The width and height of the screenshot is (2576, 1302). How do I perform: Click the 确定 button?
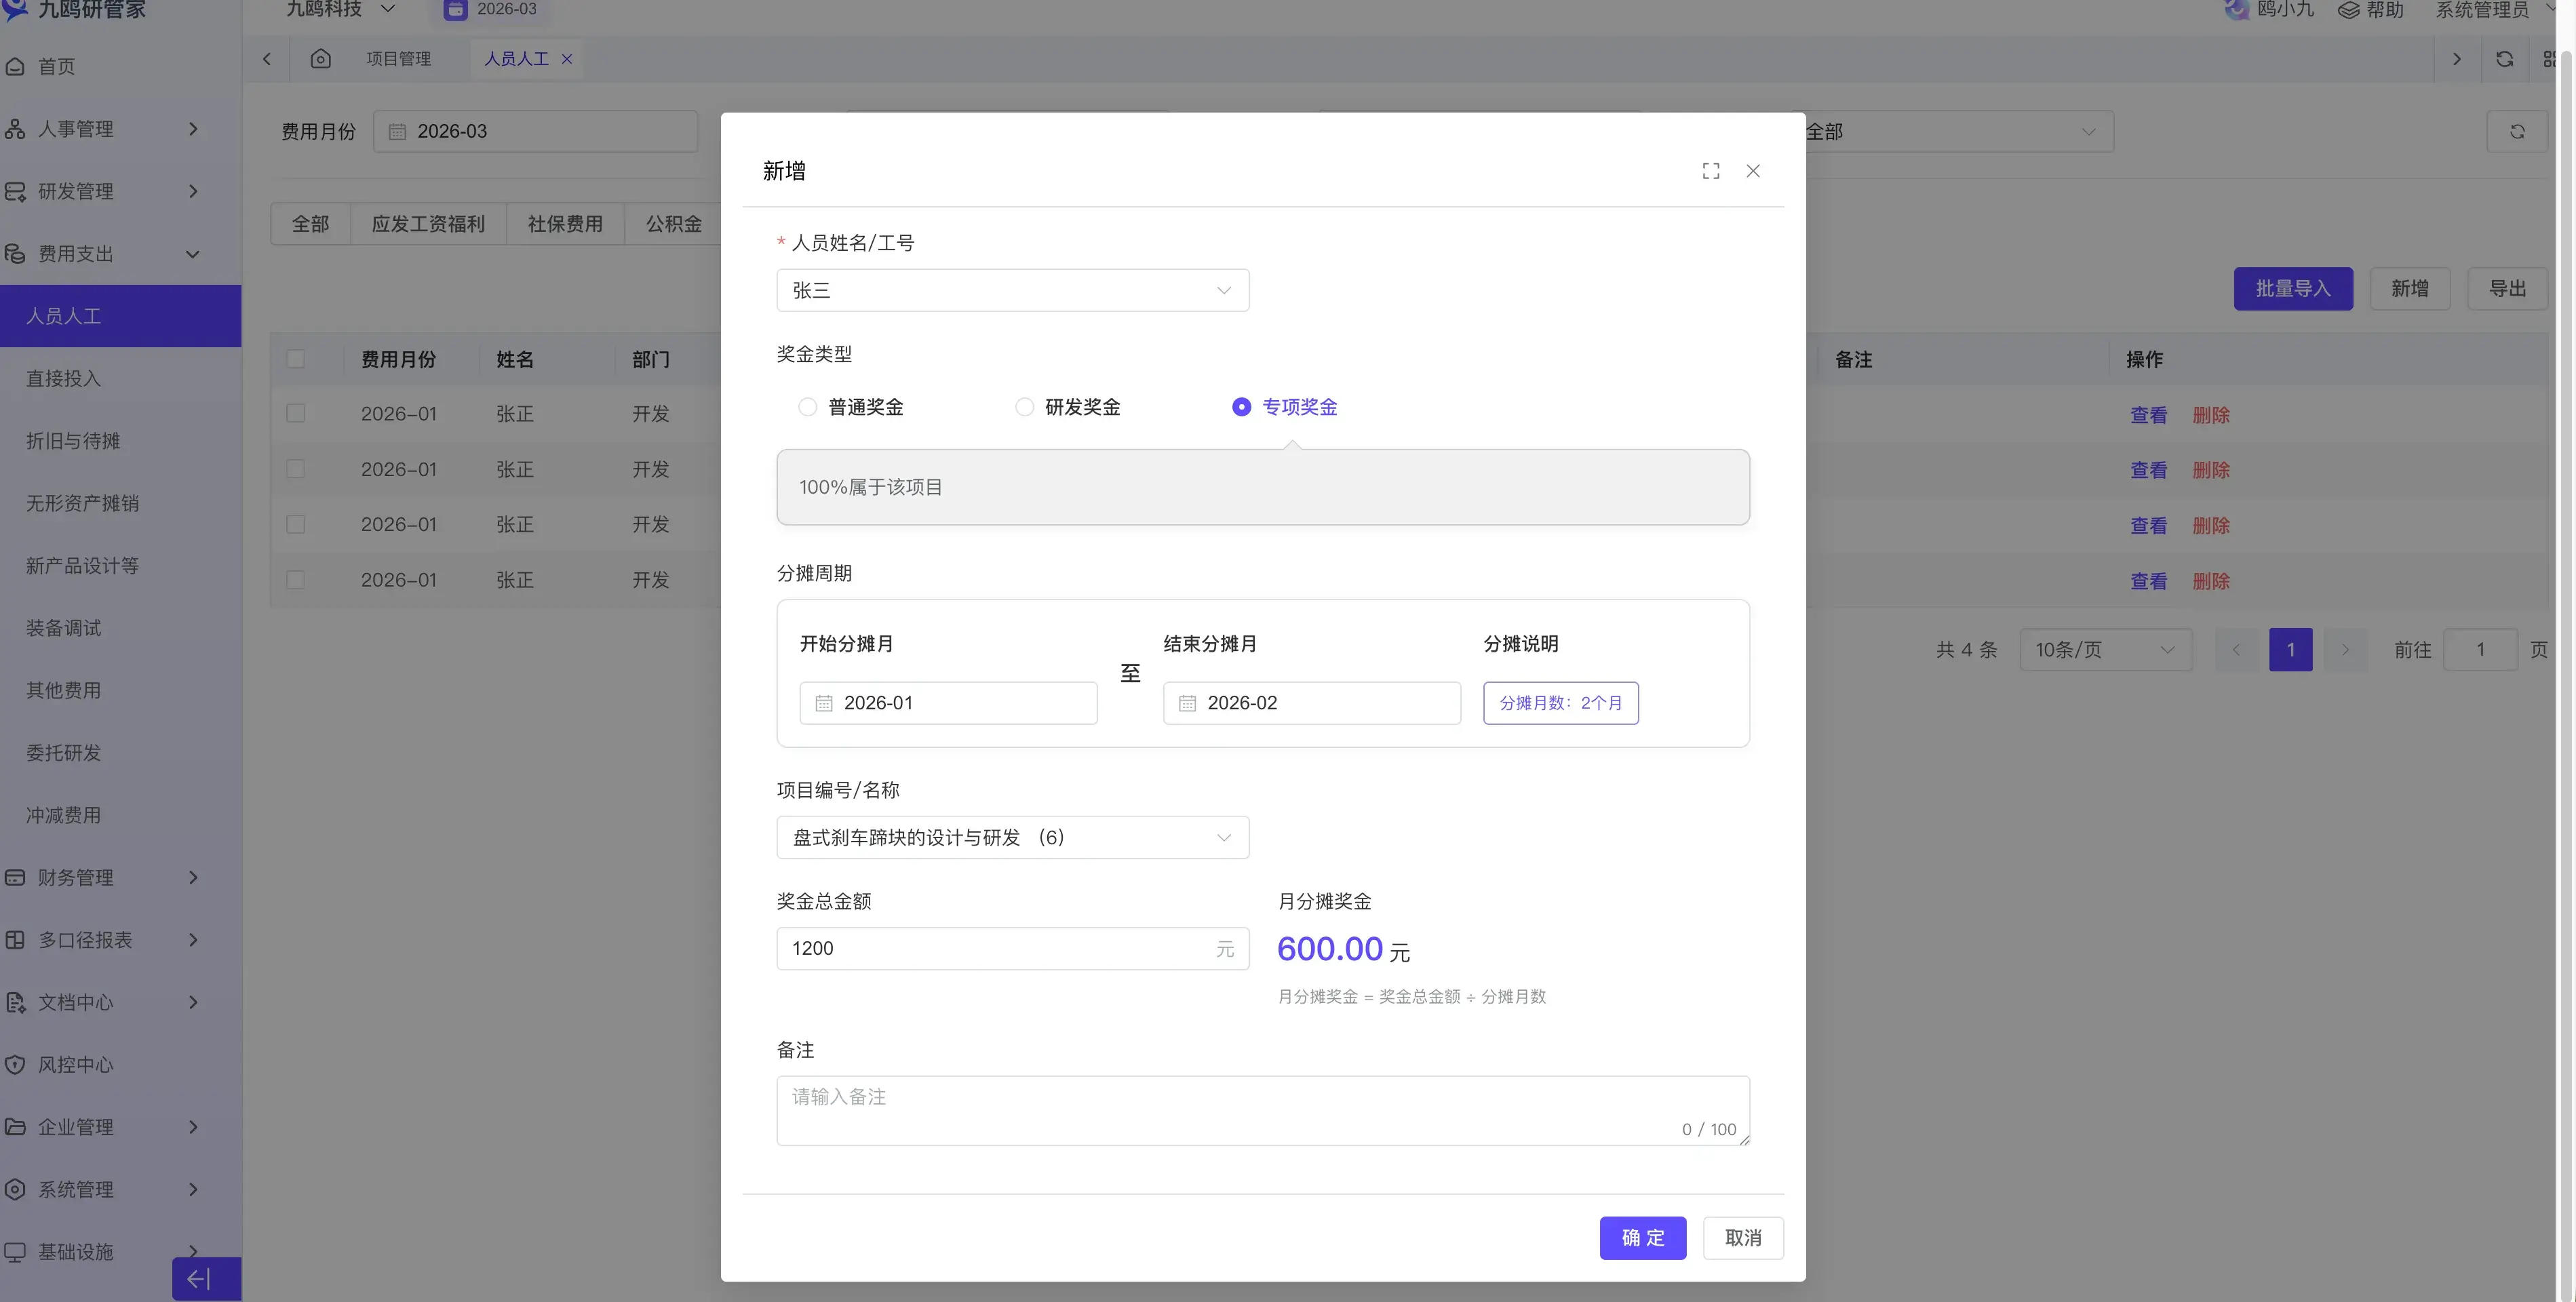[1642, 1238]
